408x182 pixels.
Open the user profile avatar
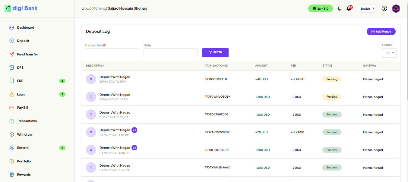coord(396,8)
